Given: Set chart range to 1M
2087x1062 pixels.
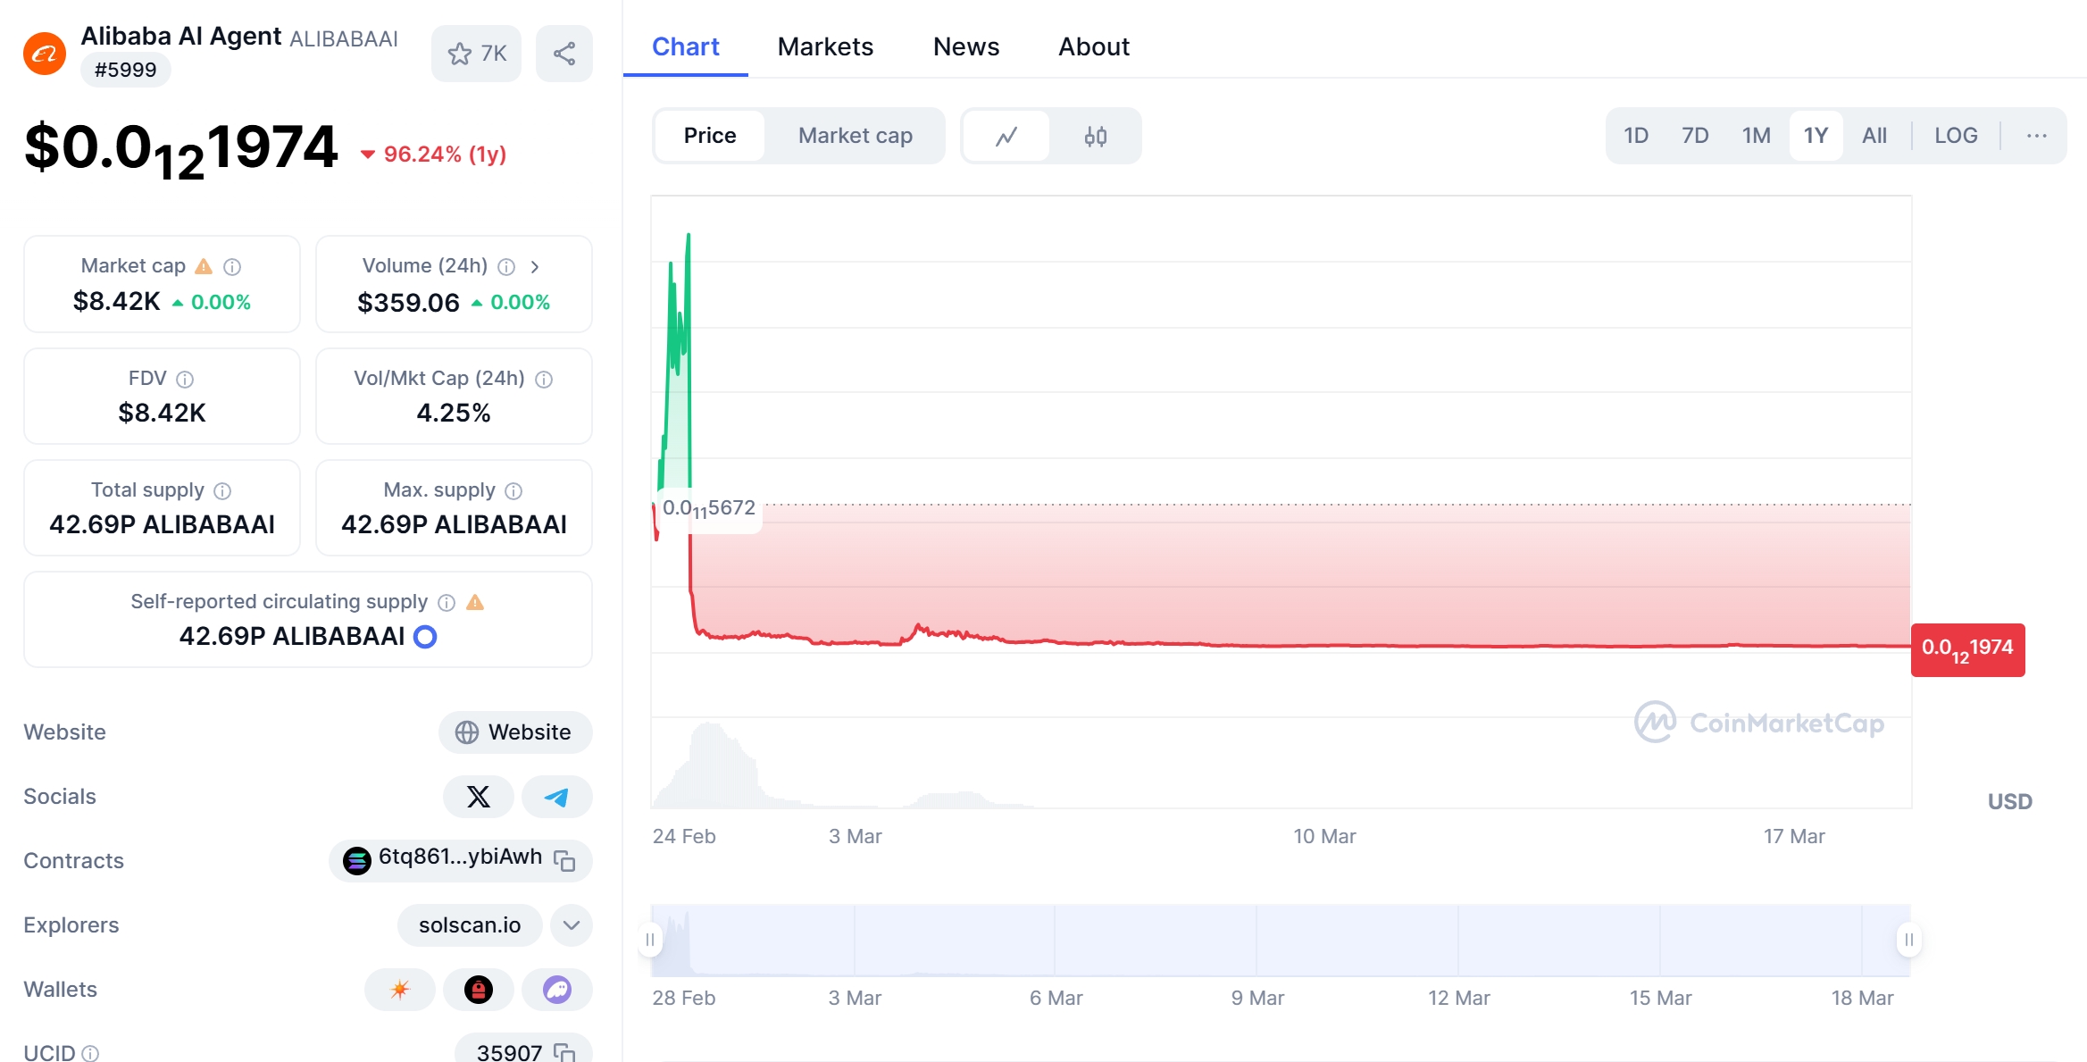Looking at the screenshot, I should [x=1756, y=136].
